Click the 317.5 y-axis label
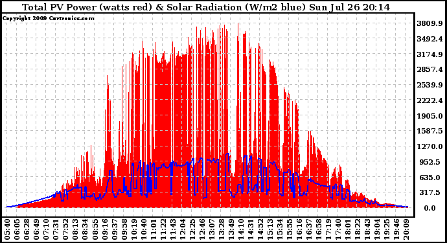 (431, 193)
